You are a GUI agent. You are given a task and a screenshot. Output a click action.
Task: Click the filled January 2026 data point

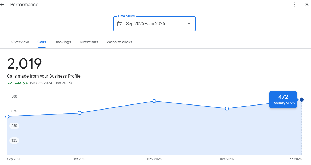(301, 99)
